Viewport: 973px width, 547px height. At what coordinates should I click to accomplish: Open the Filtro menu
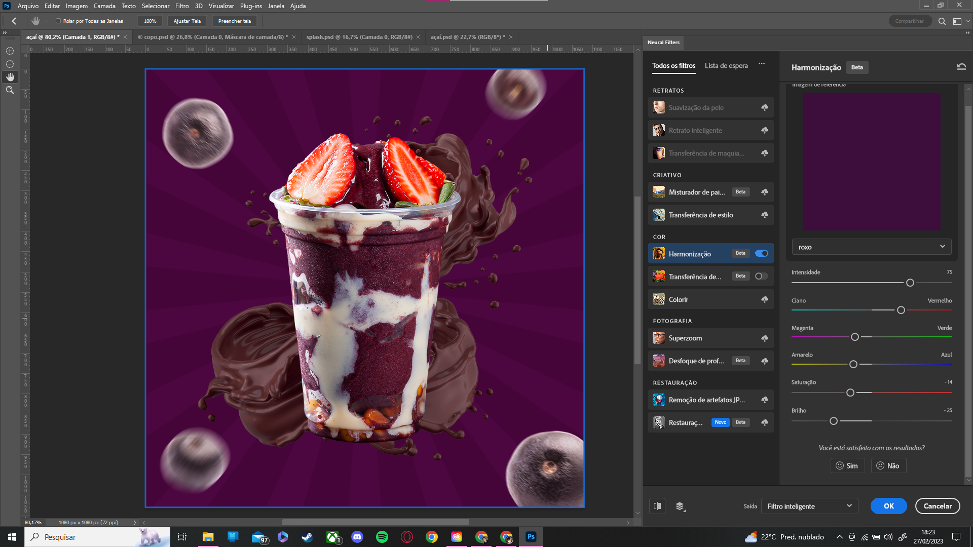point(182,6)
